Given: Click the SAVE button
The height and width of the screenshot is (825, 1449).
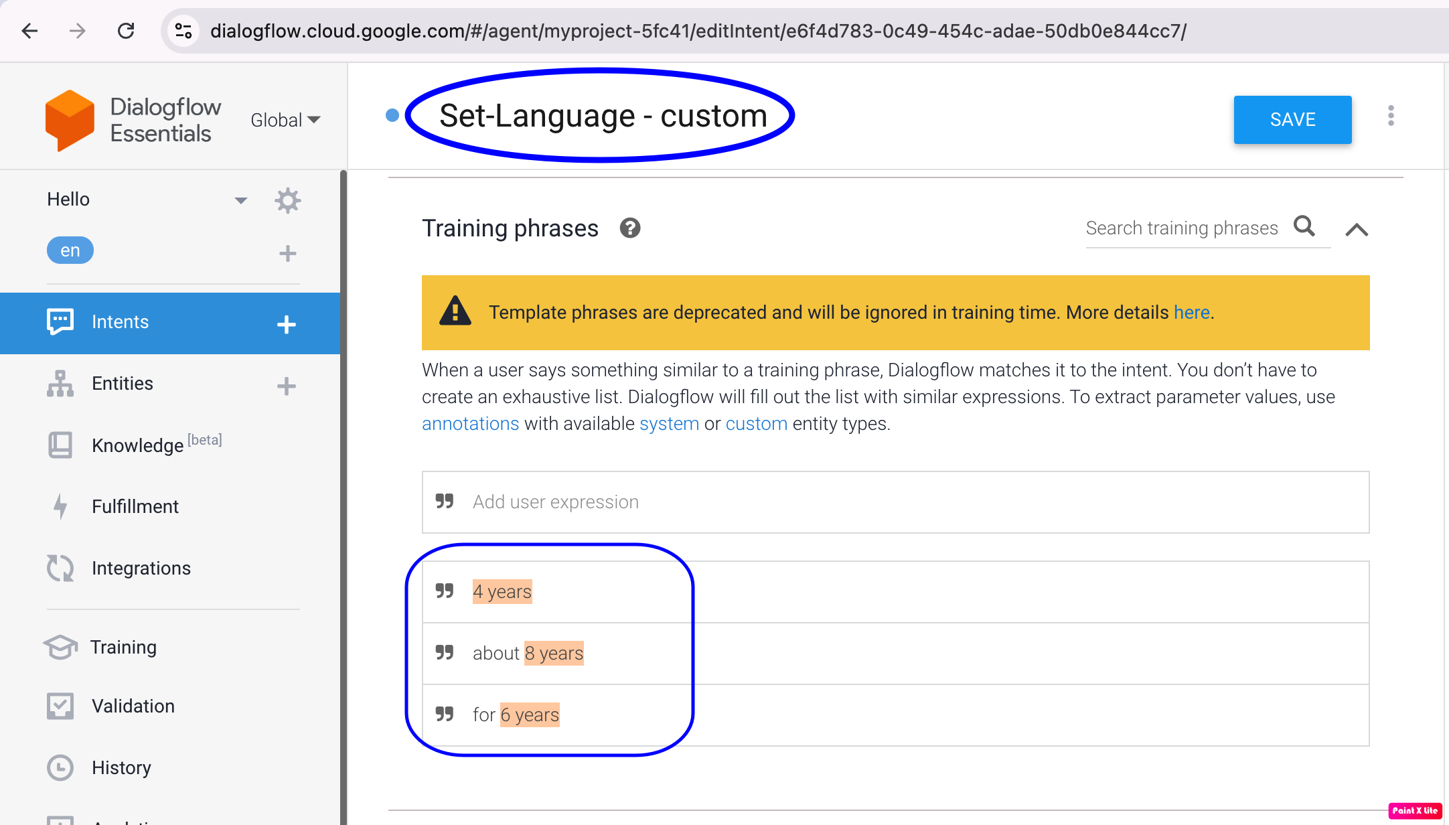Looking at the screenshot, I should 1293,119.
